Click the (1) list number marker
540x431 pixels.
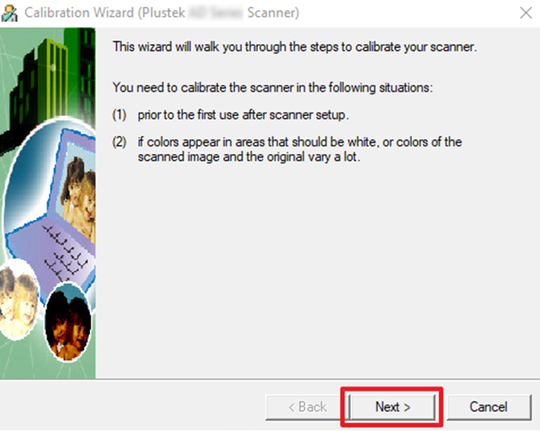coord(119,114)
